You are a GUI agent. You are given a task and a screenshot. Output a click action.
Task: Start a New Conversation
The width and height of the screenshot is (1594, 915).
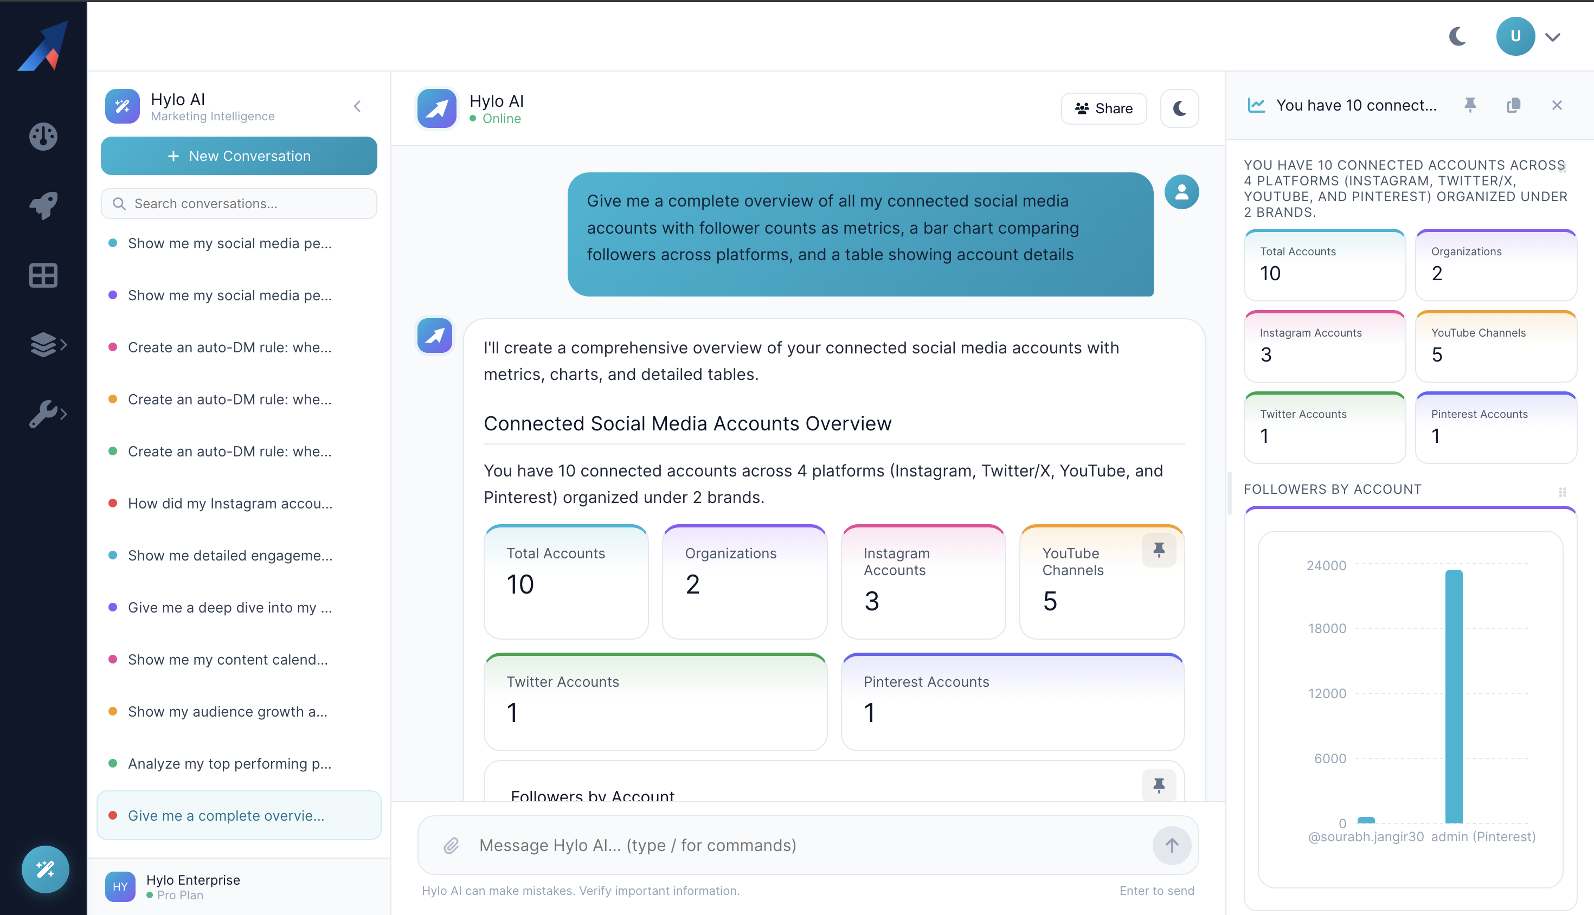pyautogui.click(x=238, y=156)
